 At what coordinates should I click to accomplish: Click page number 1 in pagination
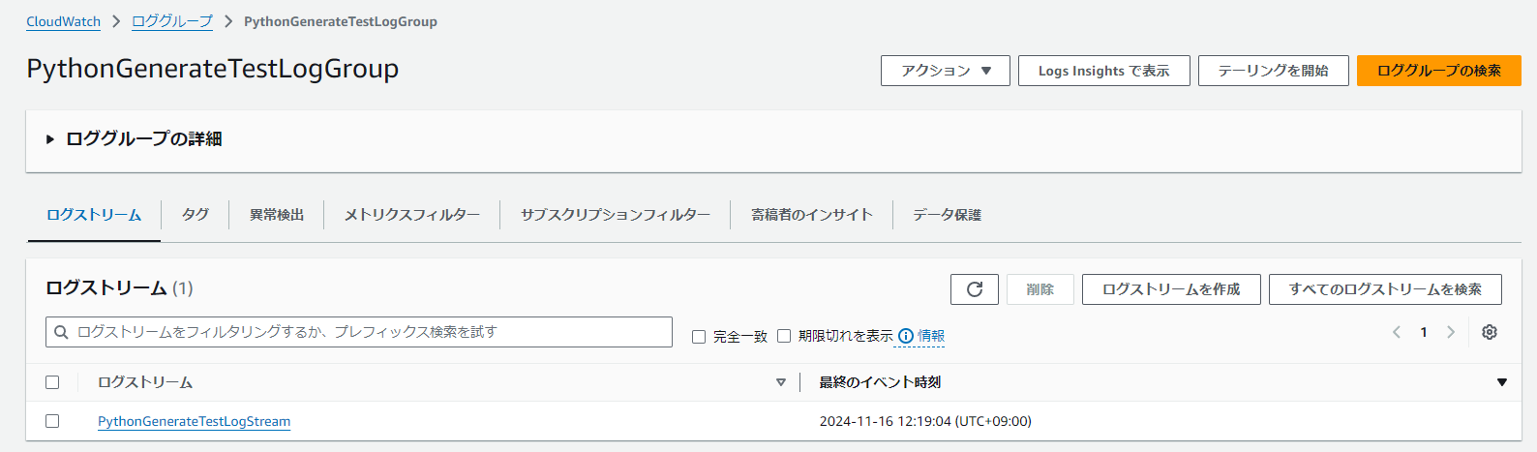click(x=1424, y=332)
